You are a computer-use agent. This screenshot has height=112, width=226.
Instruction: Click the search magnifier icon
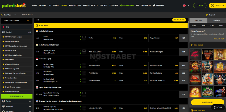tap(28, 21)
